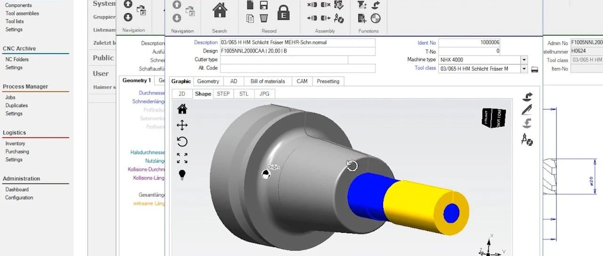Viewport: 603px width, 256px height.
Task: Click the Ident No field showing 1000006
Action: (470, 42)
